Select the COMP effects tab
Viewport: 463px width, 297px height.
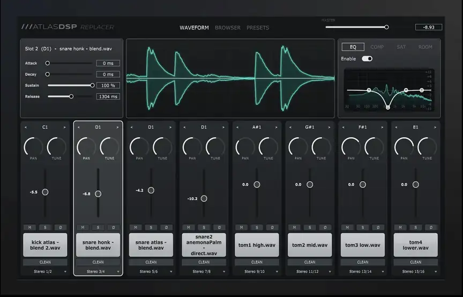pyautogui.click(x=377, y=47)
